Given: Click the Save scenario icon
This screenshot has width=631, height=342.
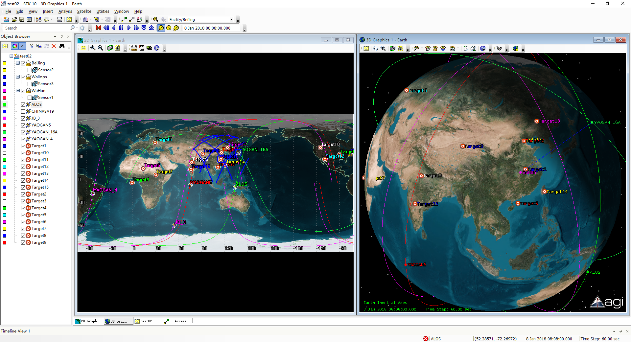Looking at the screenshot, I should pos(22,20).
